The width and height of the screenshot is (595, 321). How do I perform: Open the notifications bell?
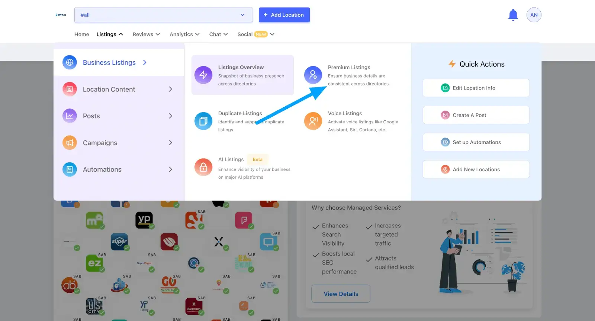pos(513,15)
